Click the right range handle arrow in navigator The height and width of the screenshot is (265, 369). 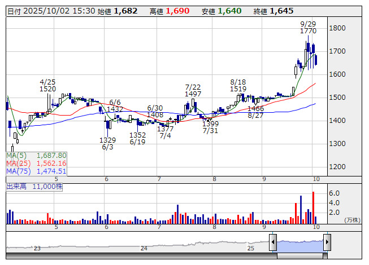tap(327, 243)
